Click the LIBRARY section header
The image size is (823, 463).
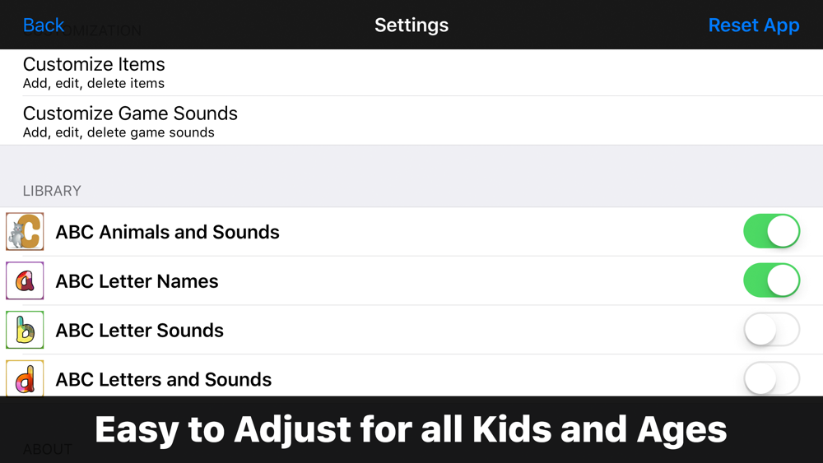[52, 190]
